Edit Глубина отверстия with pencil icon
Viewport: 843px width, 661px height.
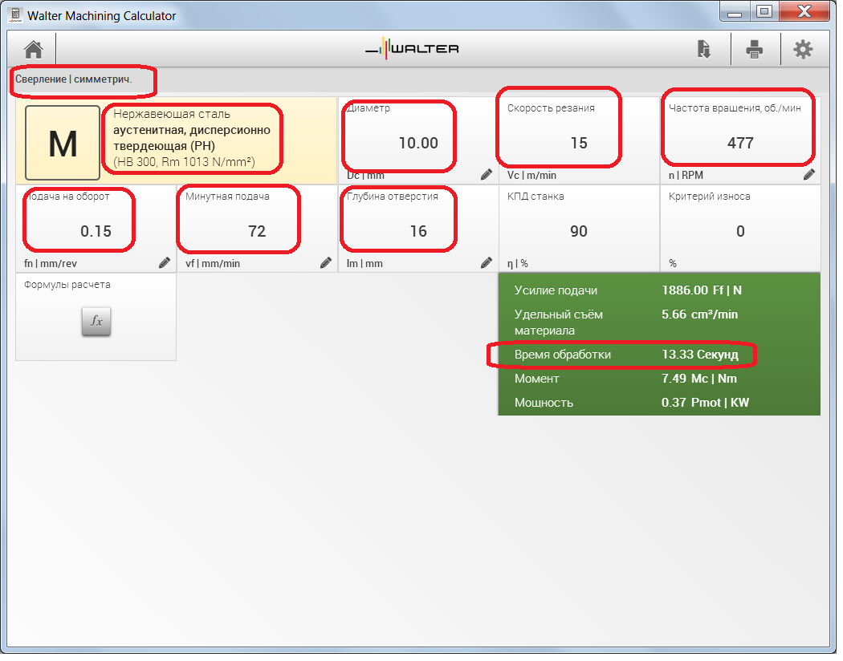pyautogui.click(x=487, y=262)
